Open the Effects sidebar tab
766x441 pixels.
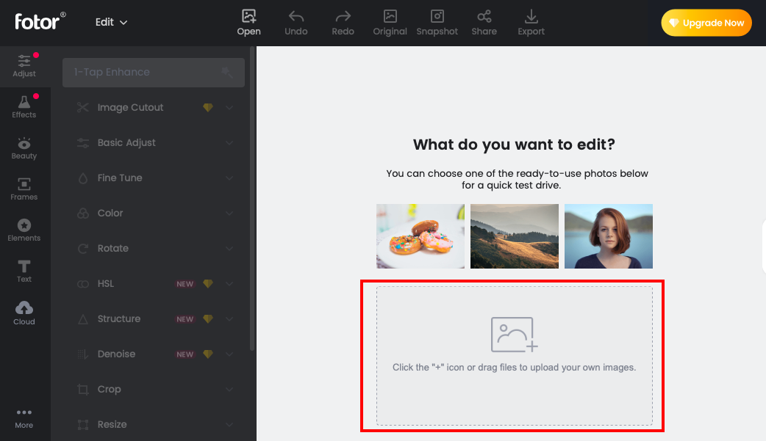click(24, 107)
